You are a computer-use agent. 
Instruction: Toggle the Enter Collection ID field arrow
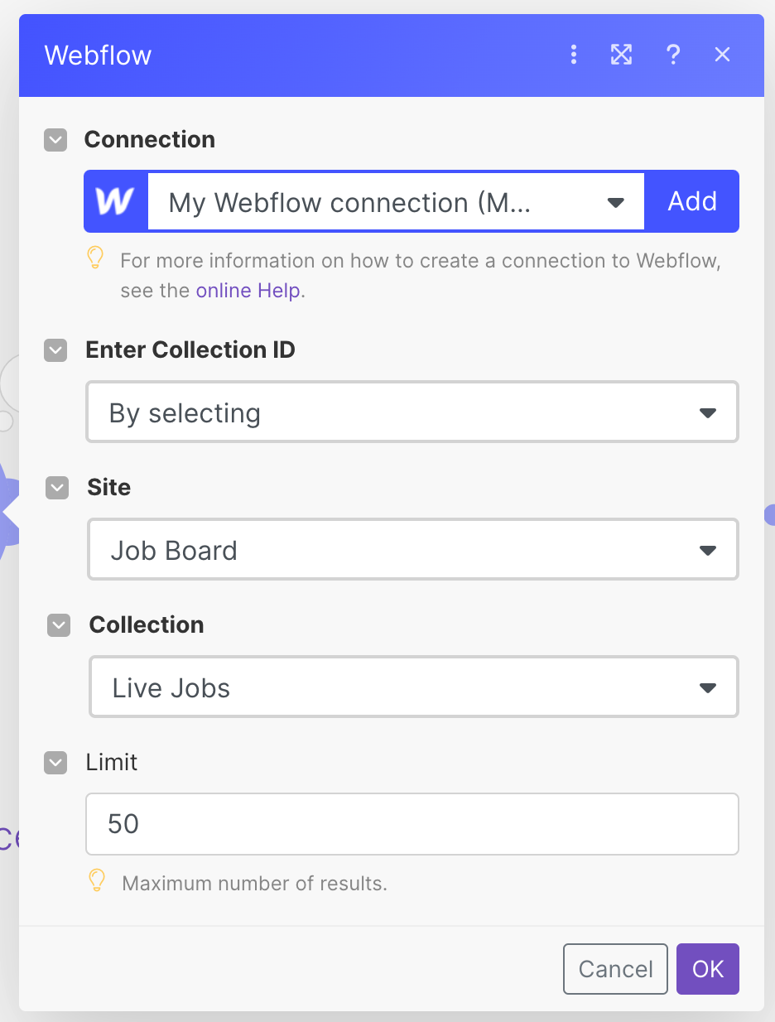(x=55, y=350)
